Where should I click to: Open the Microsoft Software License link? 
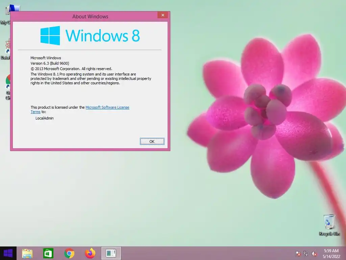pyautogui.click(x=107, y=107)
